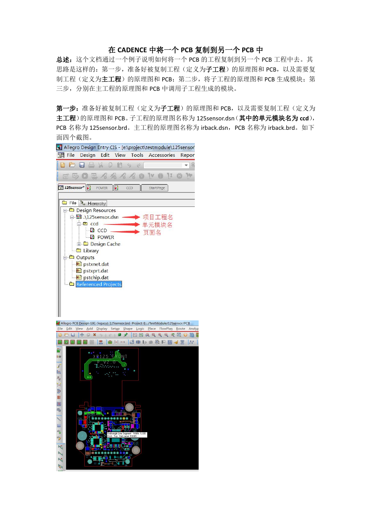Click New document icon in Design Entry CIS toolbar
Viewport: 372px width, 526px height.
62,165
